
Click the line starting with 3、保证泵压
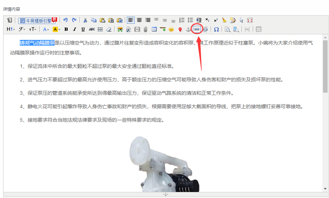127,93
